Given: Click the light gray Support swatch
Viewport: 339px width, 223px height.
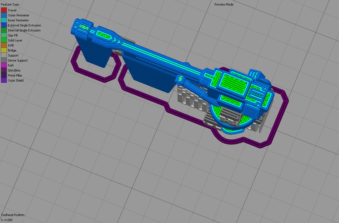Looking at the screenshot, I should (4, 55).
